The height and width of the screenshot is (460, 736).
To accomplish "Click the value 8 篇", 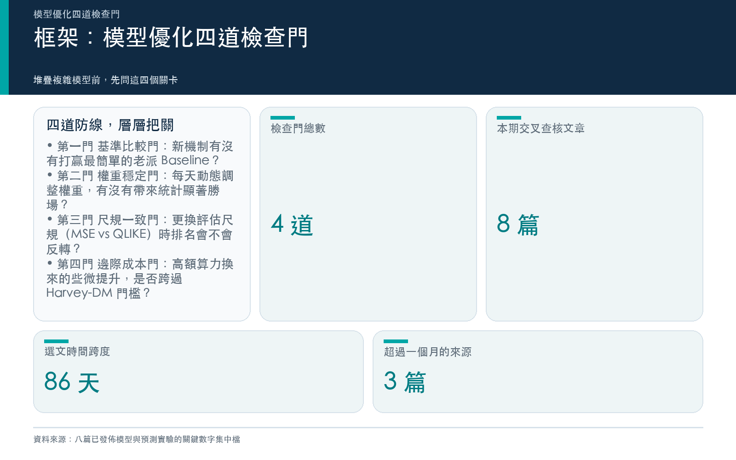I will coord(518,224).
